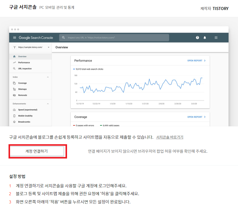Open the Google apps grid icon
Screen dimensions: 238x208
[216, 38]
